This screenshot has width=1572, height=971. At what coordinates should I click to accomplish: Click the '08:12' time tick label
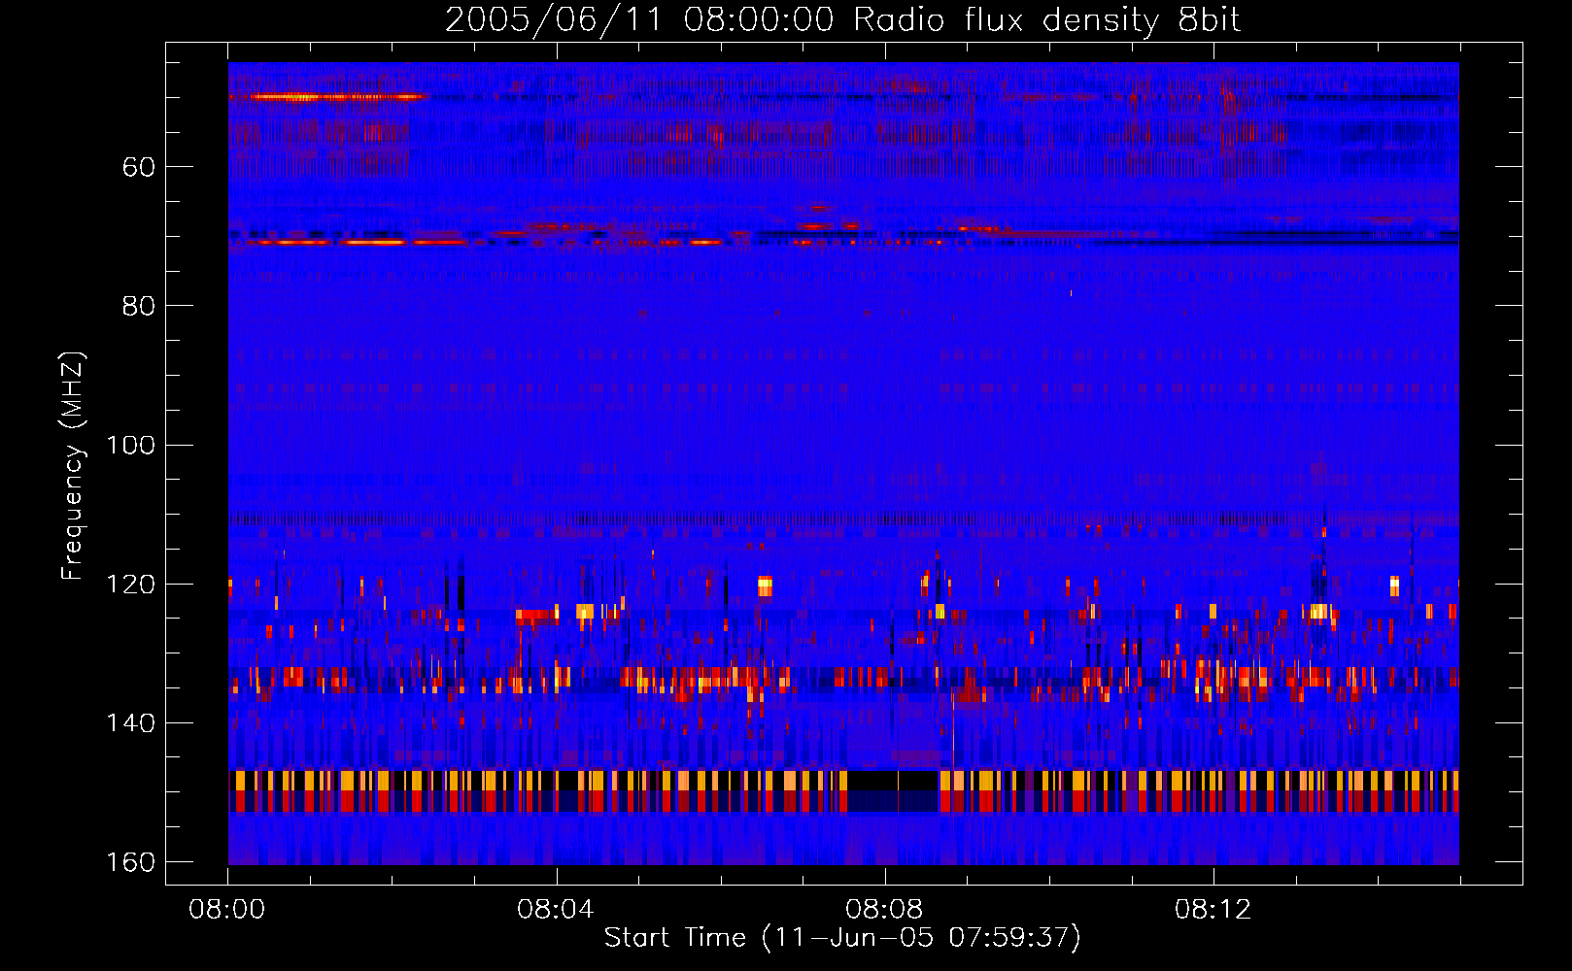1213,910
